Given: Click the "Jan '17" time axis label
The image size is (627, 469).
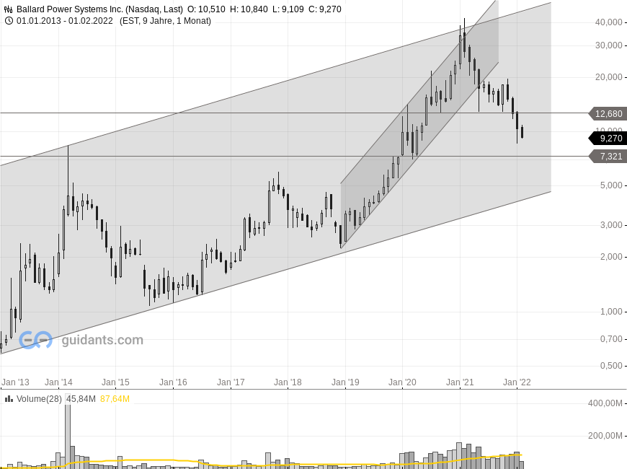Looking at the screenshot, I should click(x=231, y=382).
